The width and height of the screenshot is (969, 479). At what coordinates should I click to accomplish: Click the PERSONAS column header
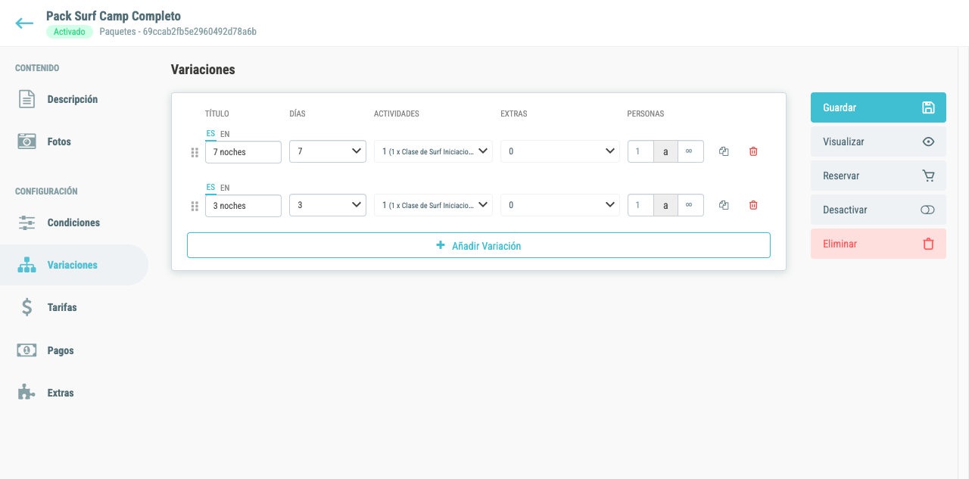[x=646, y=114]
